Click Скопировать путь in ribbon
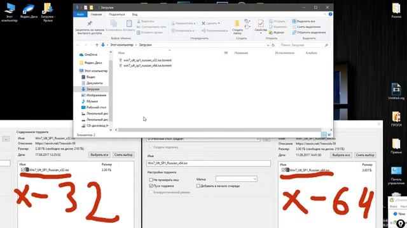Viewport: 407px width, 228px height. (151, 27)
